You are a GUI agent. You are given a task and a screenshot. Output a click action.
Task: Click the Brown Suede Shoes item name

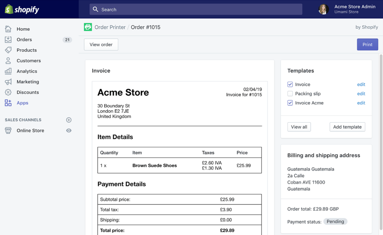155,166
